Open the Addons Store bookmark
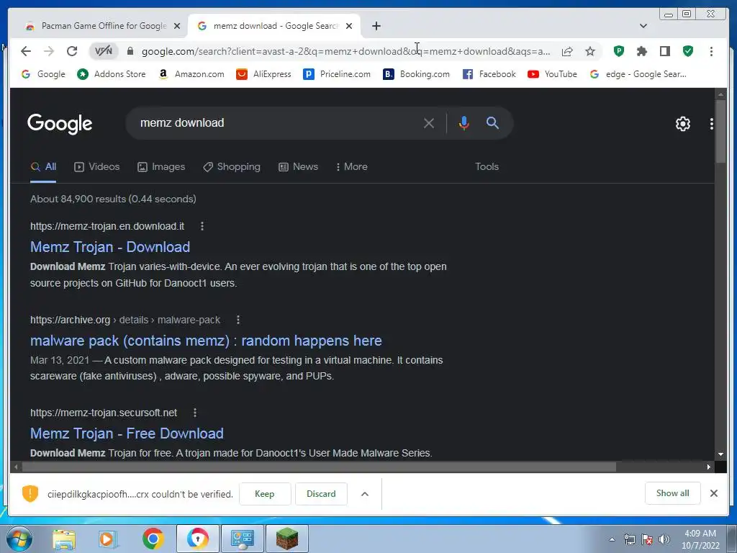 [x=112, y=74]
